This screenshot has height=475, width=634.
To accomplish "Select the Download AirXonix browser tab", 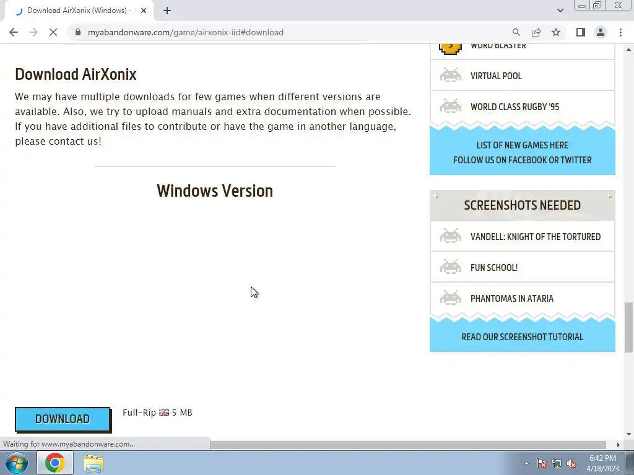I will (x=79, y=11).
